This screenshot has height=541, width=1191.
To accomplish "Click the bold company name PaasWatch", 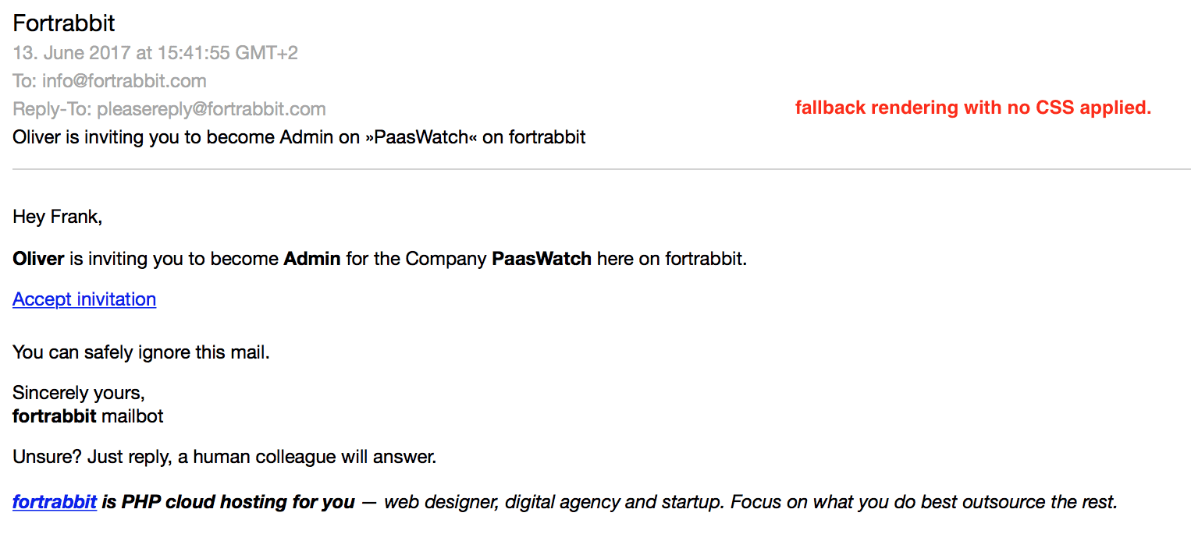I will (542, 259).
